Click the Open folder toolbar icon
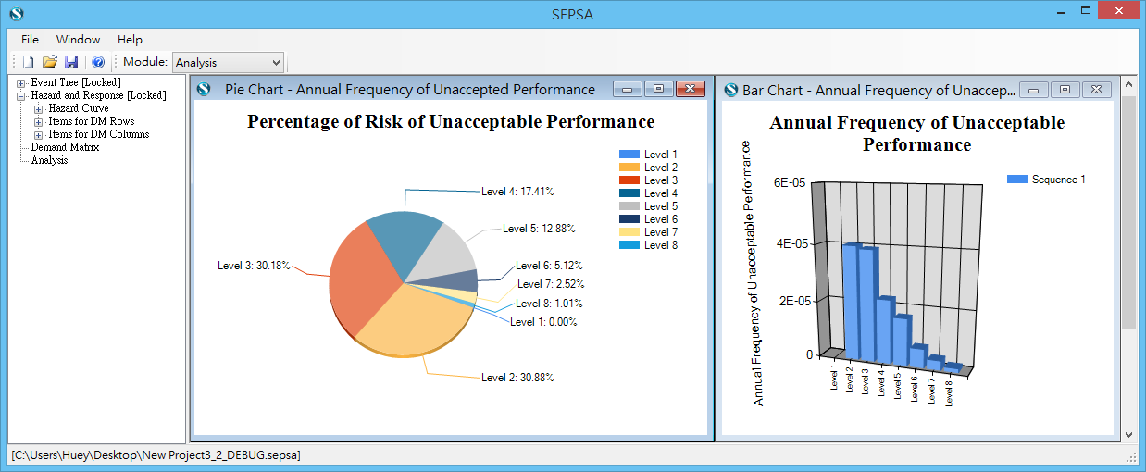The width and height of the screenshot is (1146, 472). tap(50, 62)
